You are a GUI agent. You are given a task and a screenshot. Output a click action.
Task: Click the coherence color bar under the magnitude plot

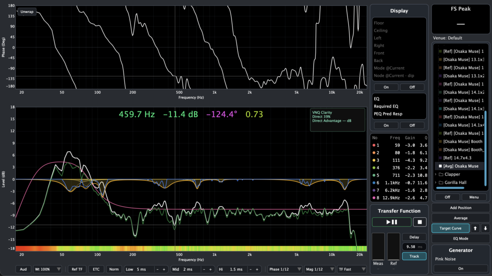191,249
